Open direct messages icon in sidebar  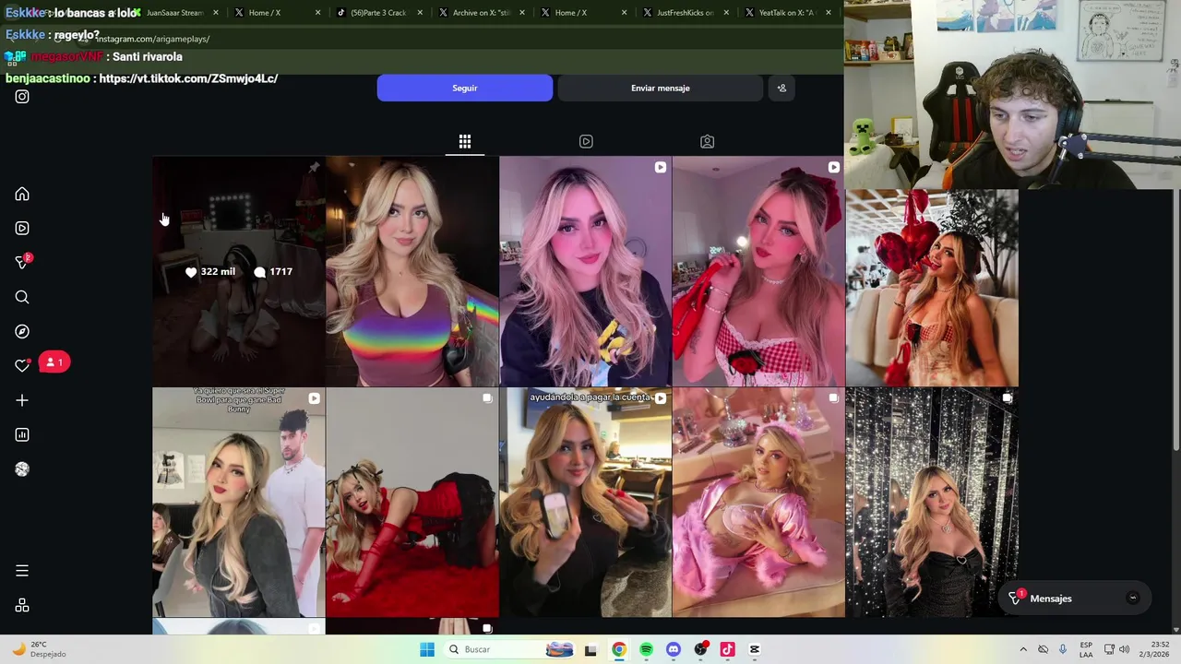point(22,263)
